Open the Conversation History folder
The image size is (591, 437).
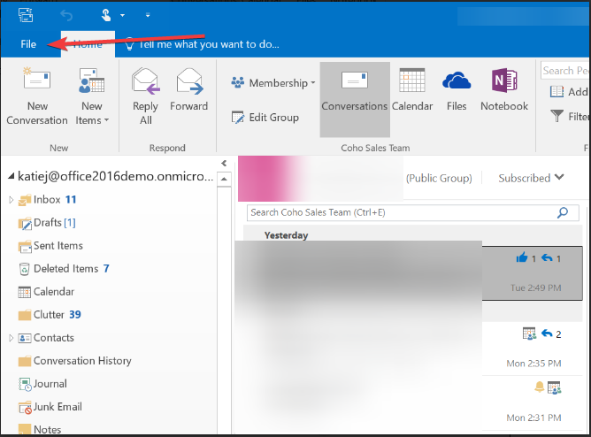pyautogui.click(x=74, y=361)
